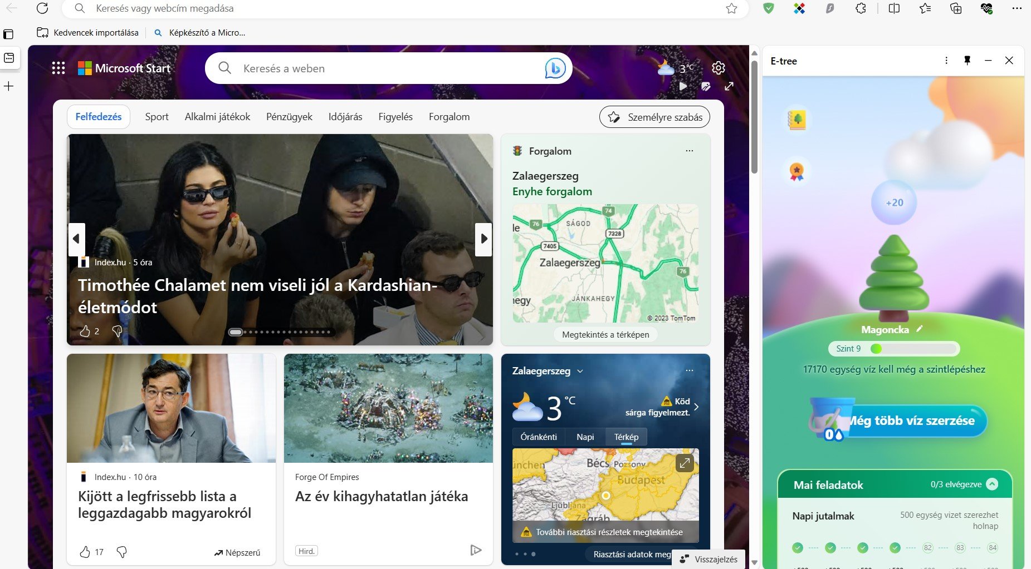Collect the +20 water bubble
The image size is (1031, 569).
point(894,202)
